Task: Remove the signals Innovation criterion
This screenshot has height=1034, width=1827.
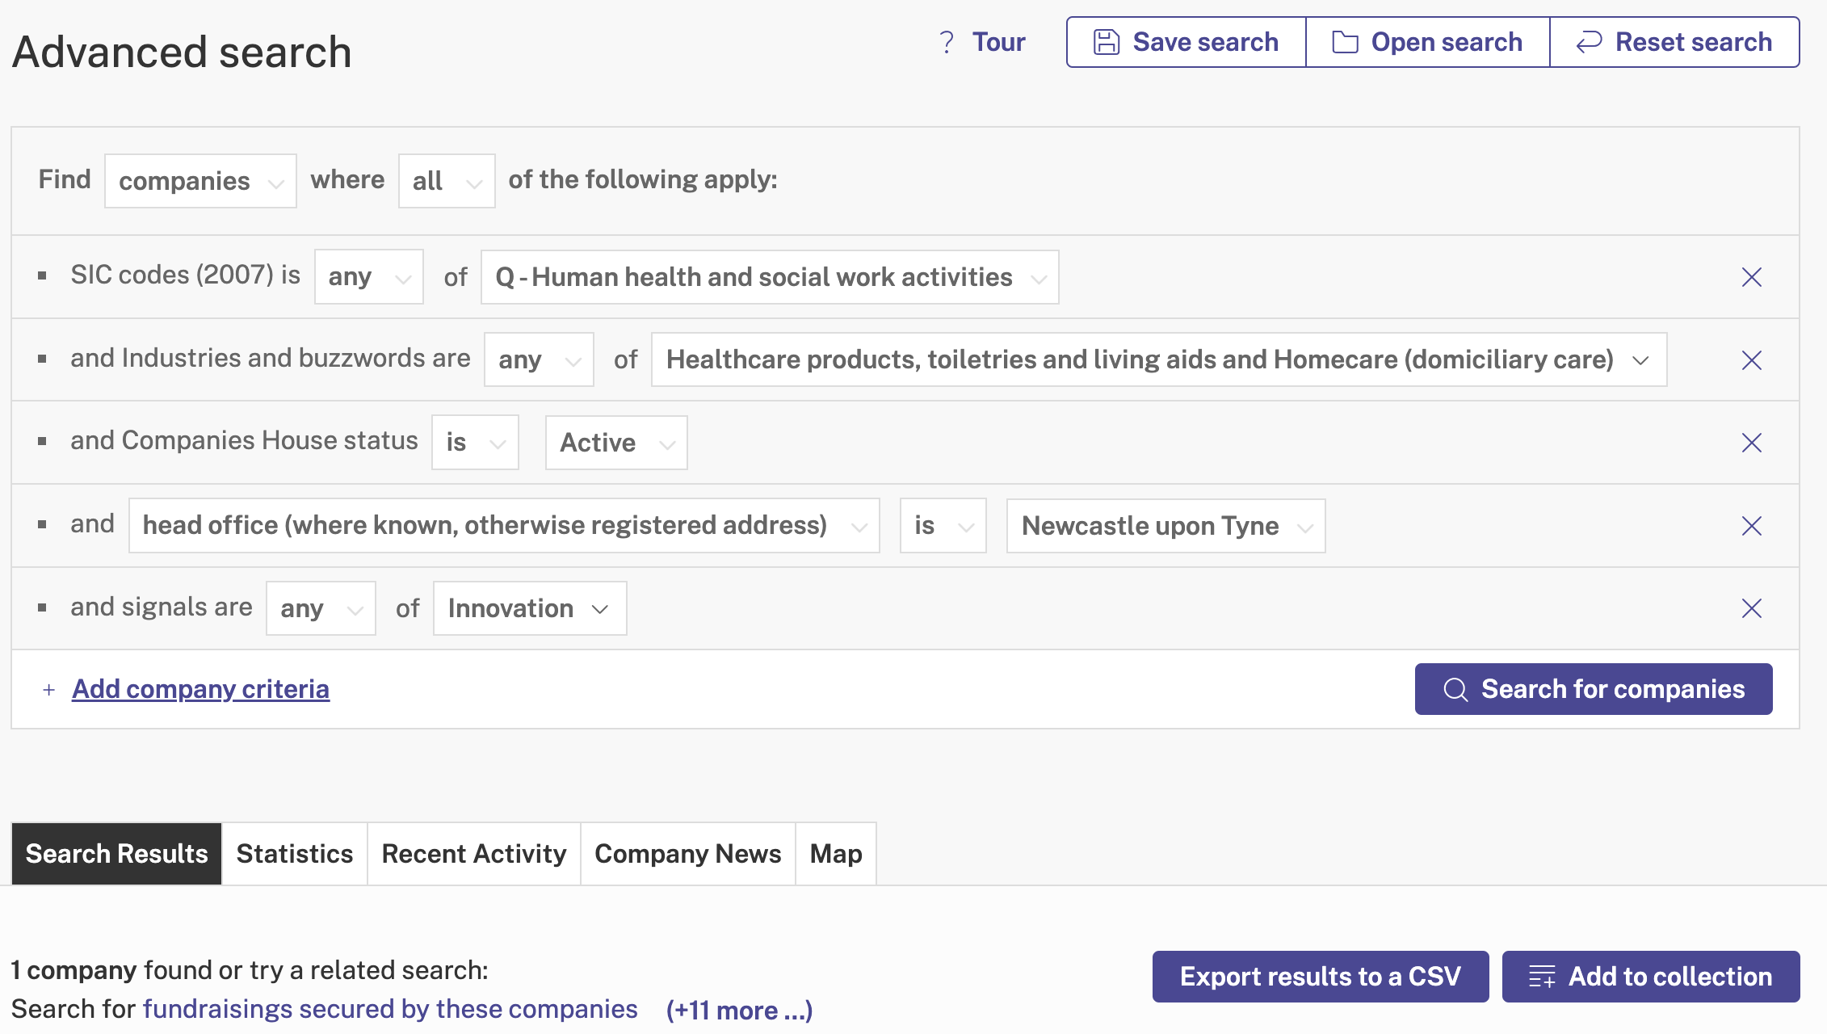Action: pyautogui.click(x=1752, y=608)
